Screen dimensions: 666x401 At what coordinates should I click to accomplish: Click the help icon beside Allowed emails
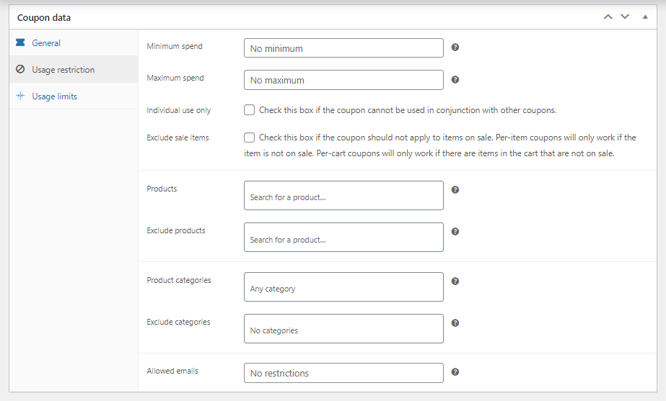pyautogui.click(x=455, y=372)
